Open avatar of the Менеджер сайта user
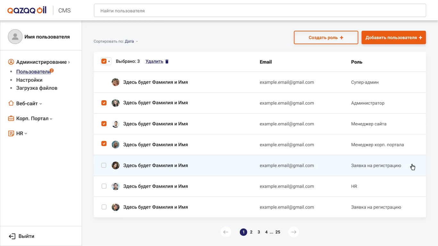This screenshot has width=438, height=246. 115,124
